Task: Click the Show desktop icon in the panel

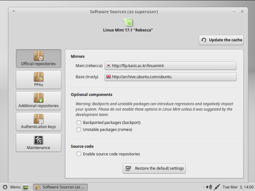Action: tap(25, 187)
